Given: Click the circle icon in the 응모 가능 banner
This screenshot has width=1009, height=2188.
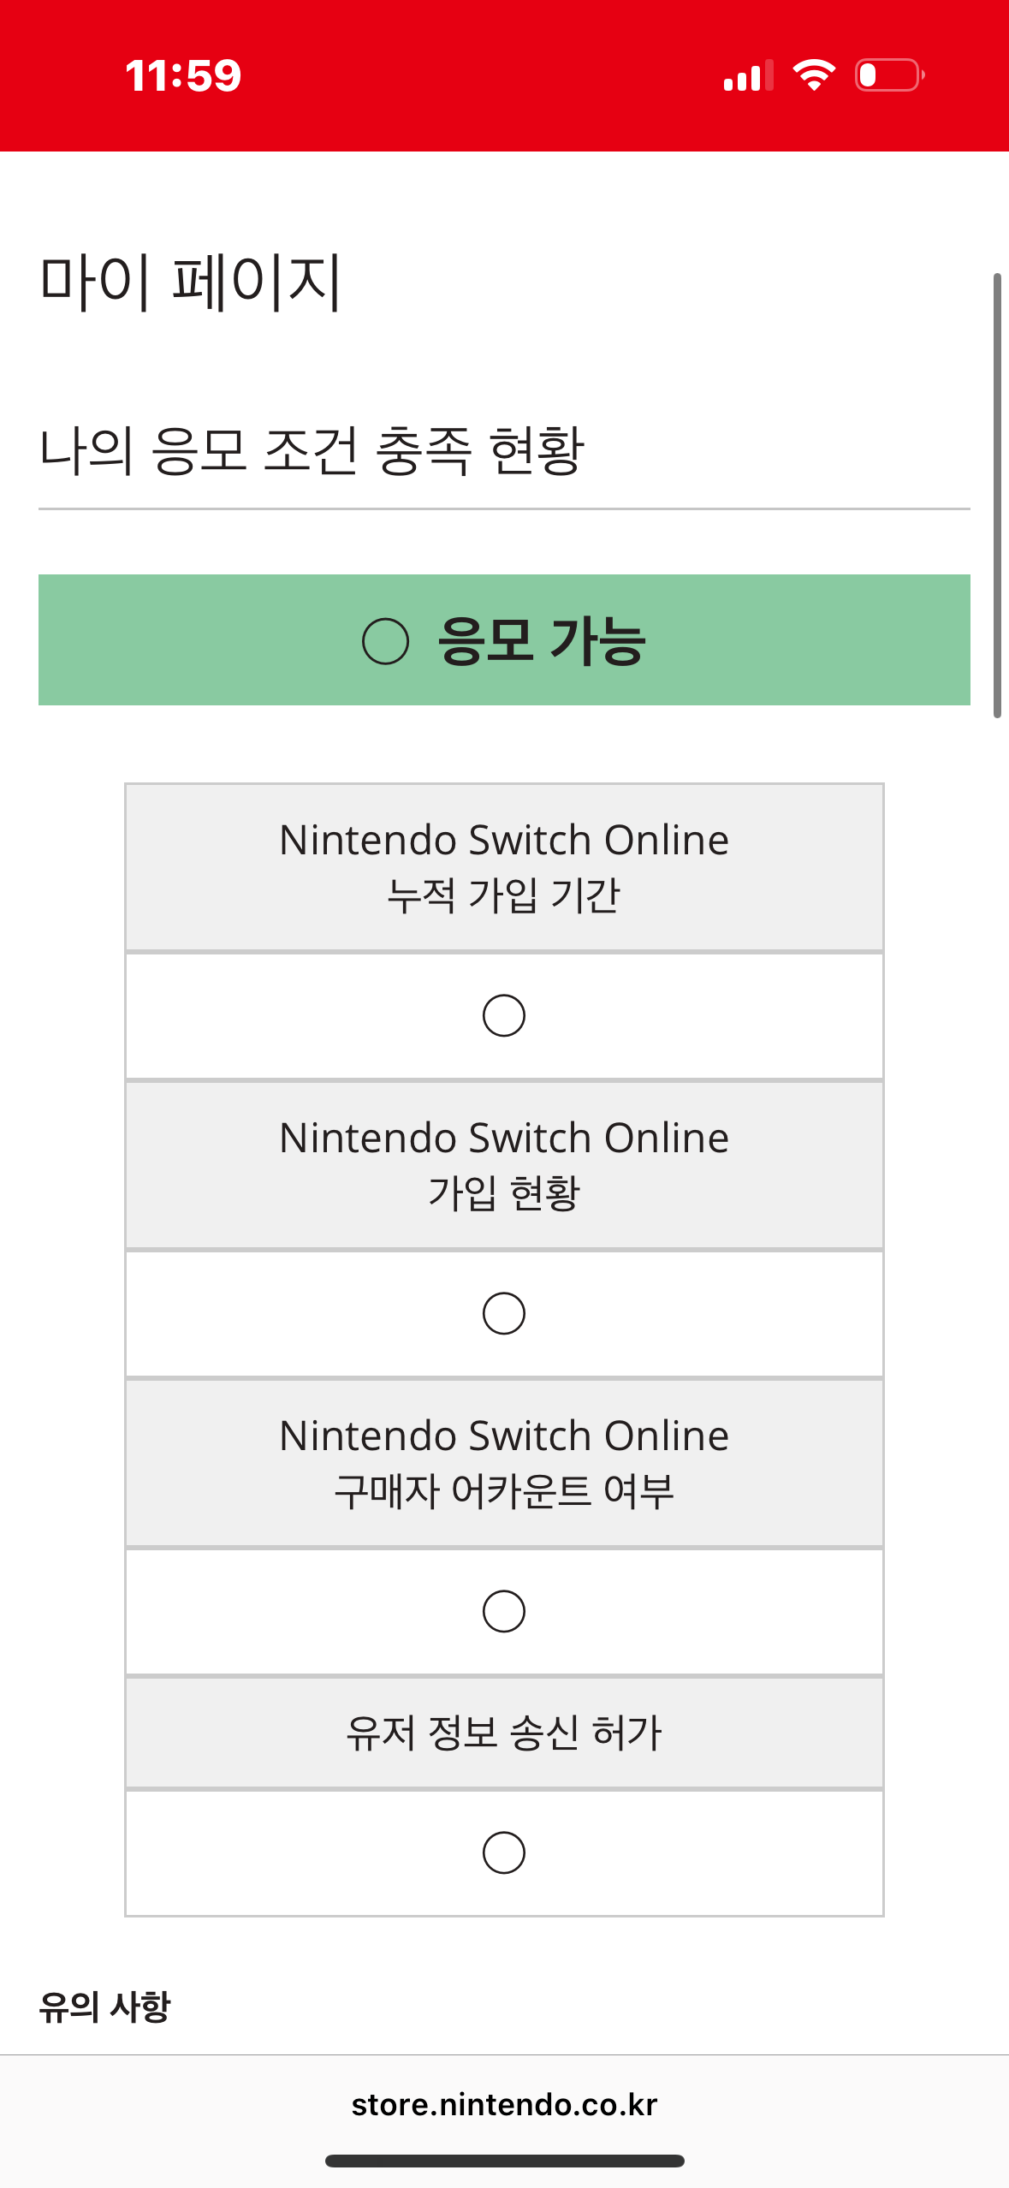Looking at the screenshot, I should point(385,641).
